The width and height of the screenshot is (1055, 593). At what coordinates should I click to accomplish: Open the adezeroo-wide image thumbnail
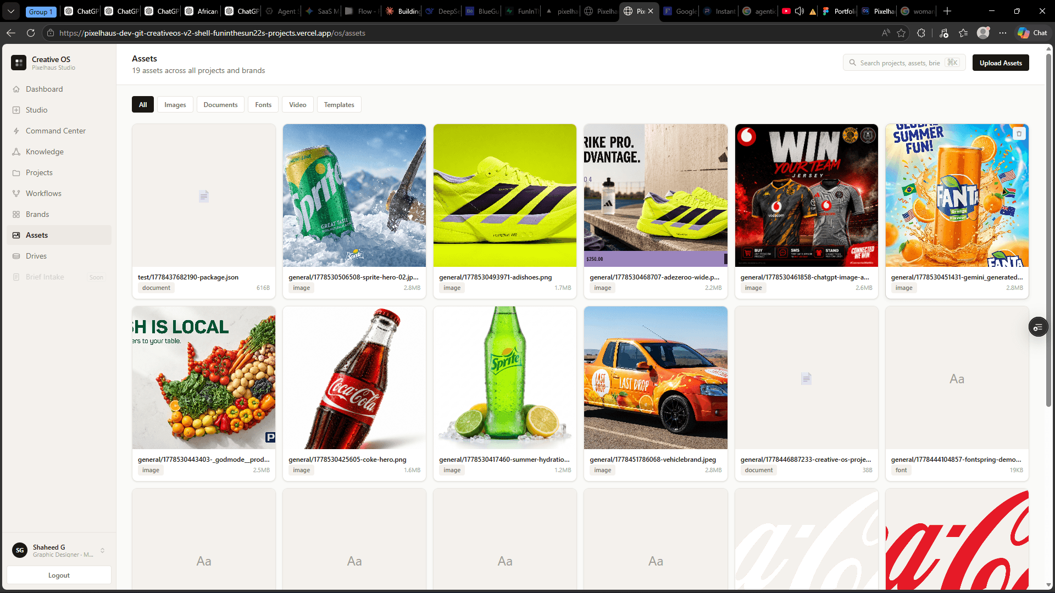(656, 195)
